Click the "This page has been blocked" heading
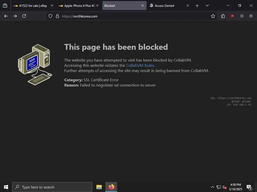The height and width of the screenshot is (192, 257). pyautogui.click(x=116, y=47)
